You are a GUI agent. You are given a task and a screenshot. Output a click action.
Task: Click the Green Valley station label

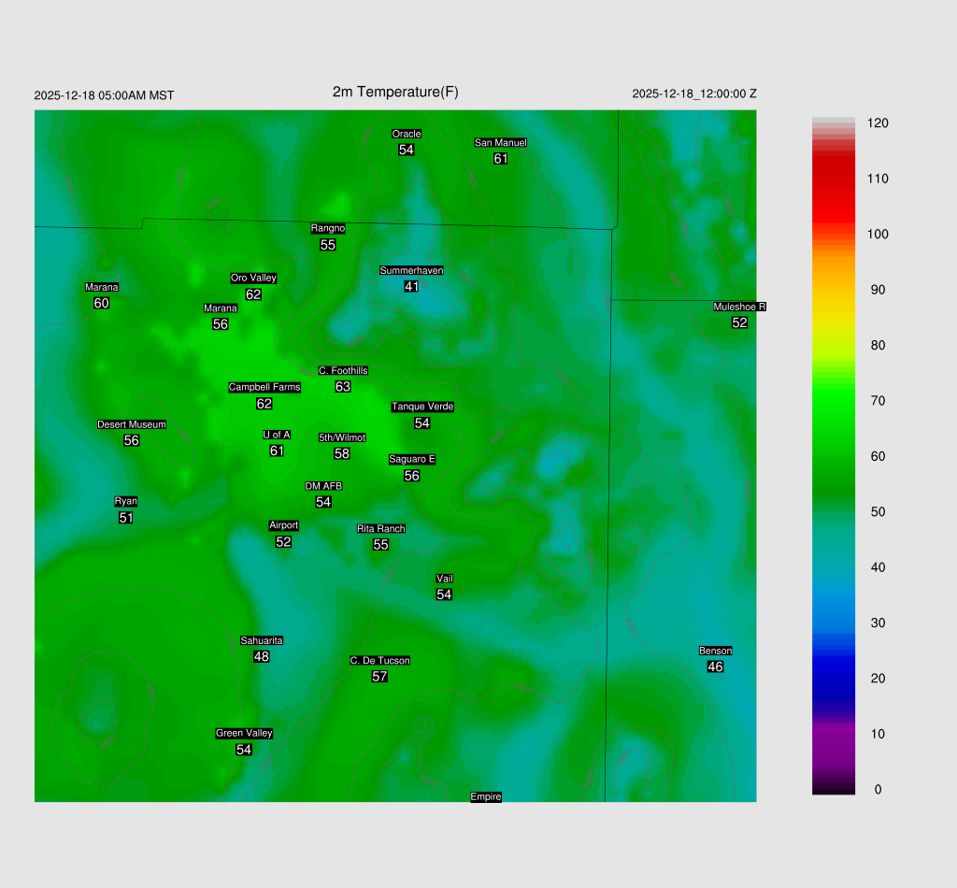tap(244, 733)
